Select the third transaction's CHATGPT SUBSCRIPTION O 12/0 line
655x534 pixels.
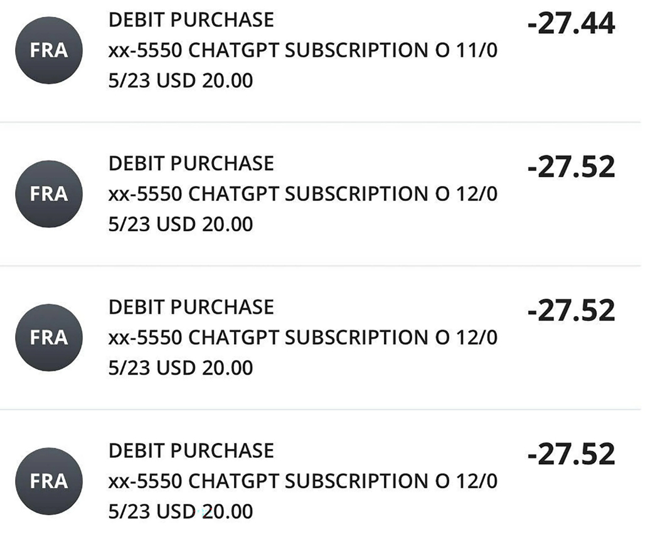(x=302, y=338)
